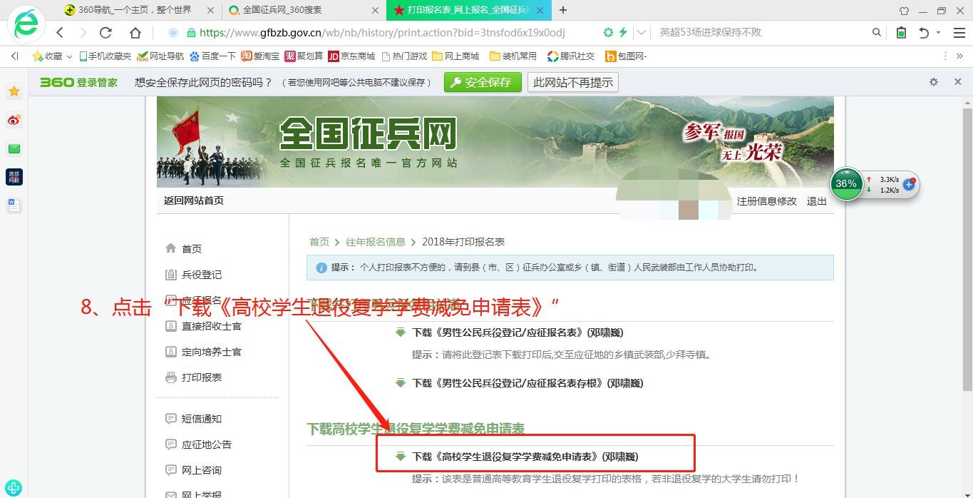
Task: Open new tab with plus button
Action: coord(563,10)
